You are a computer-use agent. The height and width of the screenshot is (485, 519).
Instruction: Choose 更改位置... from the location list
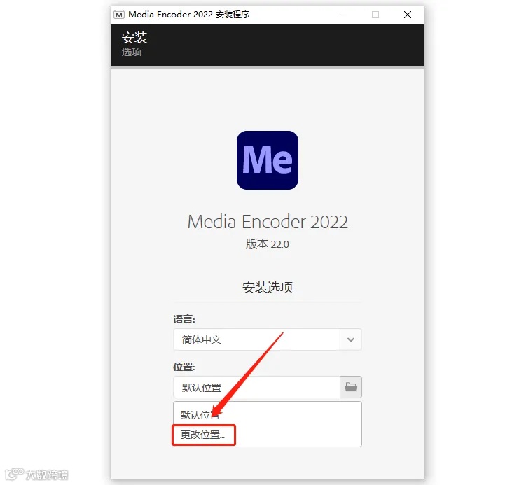tap(203, 435)
